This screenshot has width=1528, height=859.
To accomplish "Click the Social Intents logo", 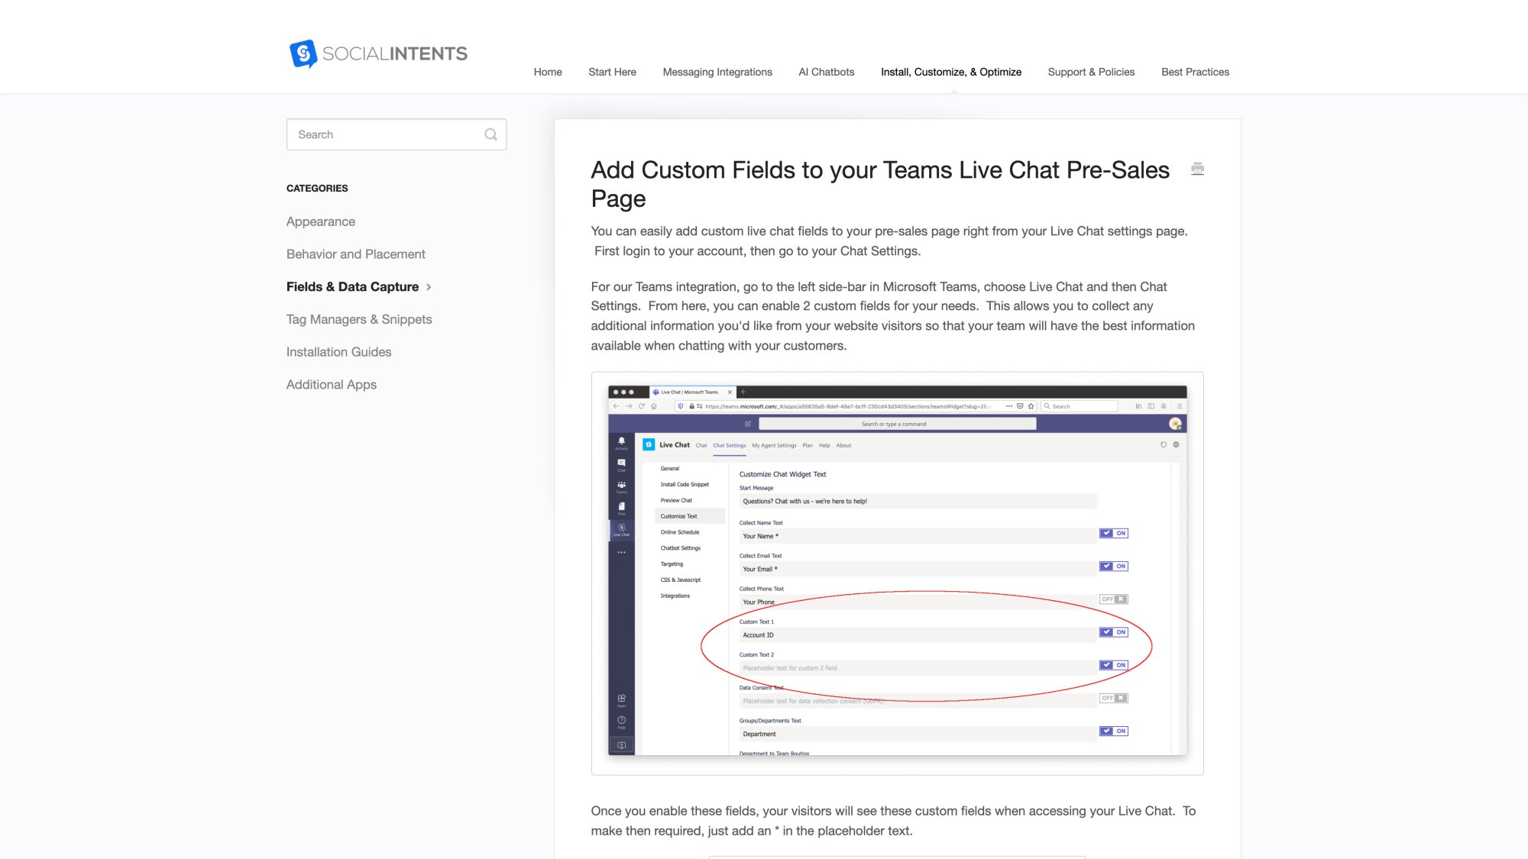I will click(378, 53).
